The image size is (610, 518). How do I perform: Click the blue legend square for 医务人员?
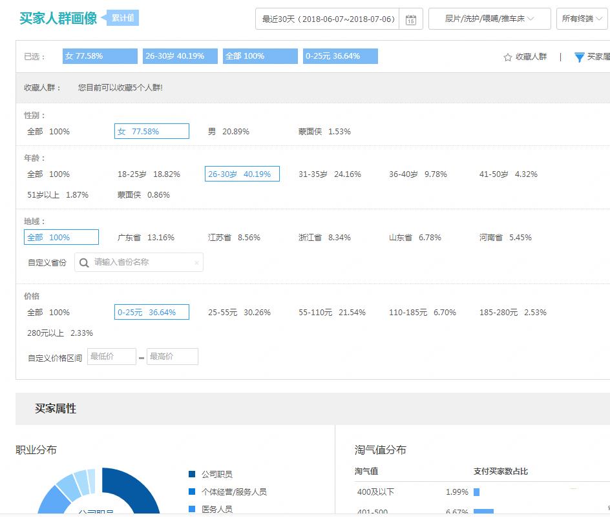(191, 509)
